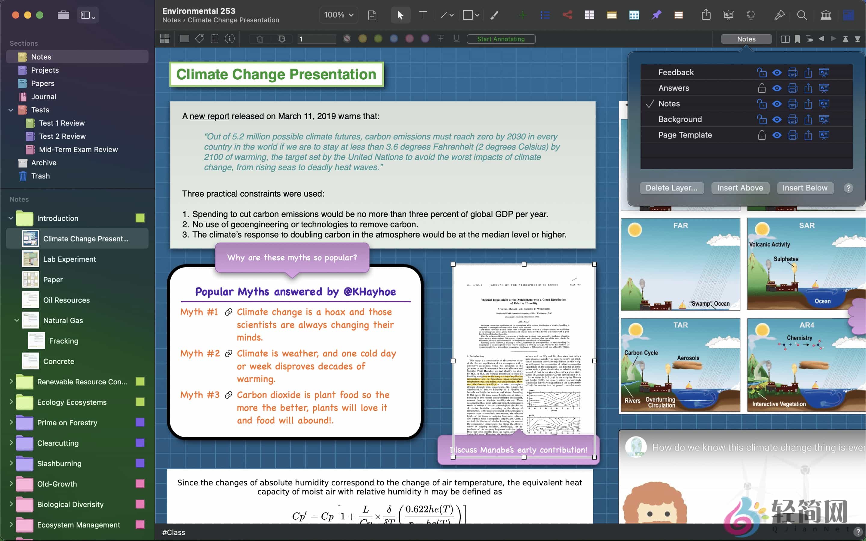Click the info circle icon
This screenshot has width=866, height=541.
click(x=230, y=39)
